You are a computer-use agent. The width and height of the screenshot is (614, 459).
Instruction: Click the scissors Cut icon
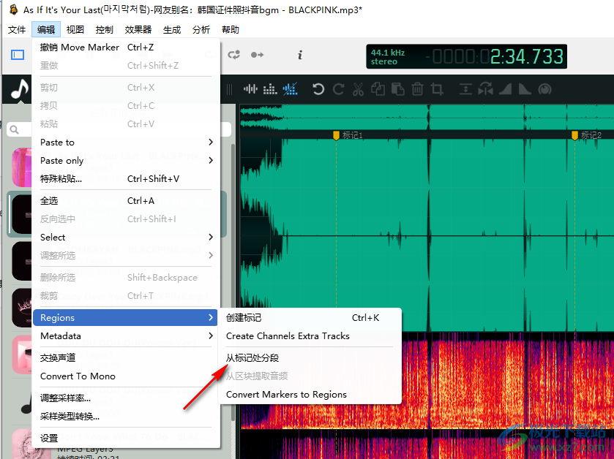(x=359, y=88)
